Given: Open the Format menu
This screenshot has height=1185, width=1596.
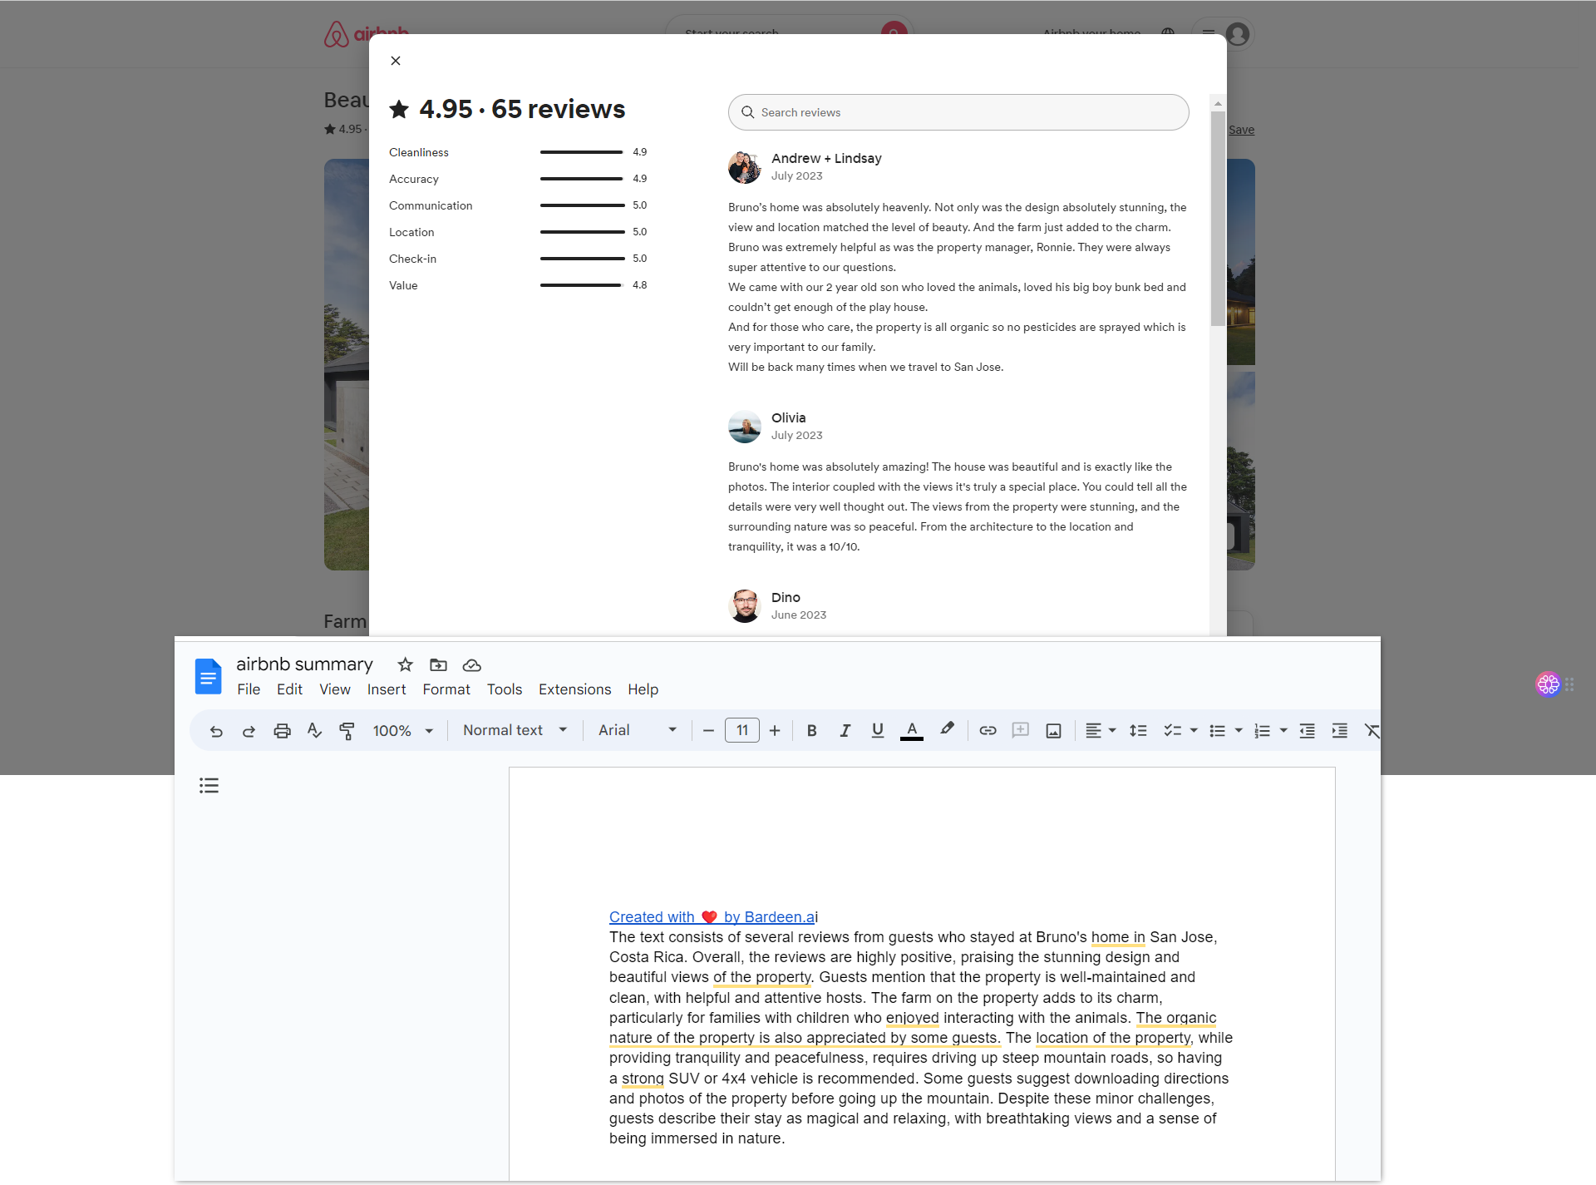Looking at the screenshot, I should (446, 689).
